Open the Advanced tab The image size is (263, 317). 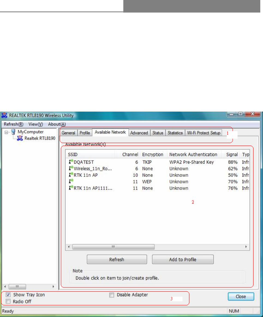pyautogui.click(x=139, y=133)
